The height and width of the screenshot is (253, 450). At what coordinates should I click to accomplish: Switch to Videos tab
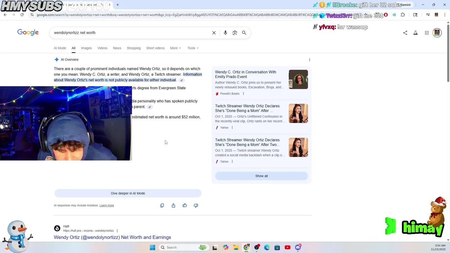click(x=102, y=48)
